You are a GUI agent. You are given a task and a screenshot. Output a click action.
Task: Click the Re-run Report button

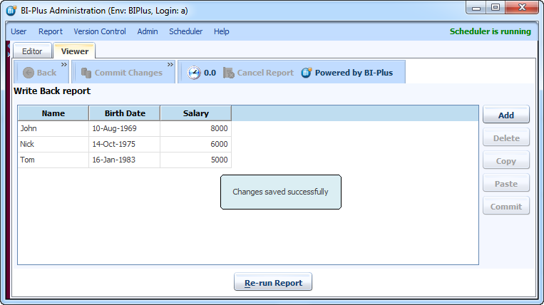(x=273, y=283)
